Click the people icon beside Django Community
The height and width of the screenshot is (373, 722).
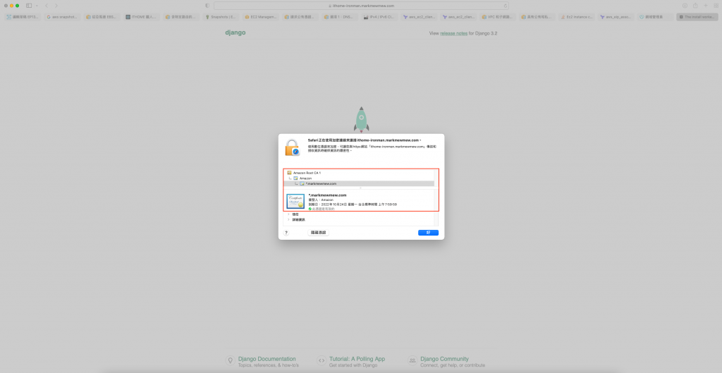(412, 361)
